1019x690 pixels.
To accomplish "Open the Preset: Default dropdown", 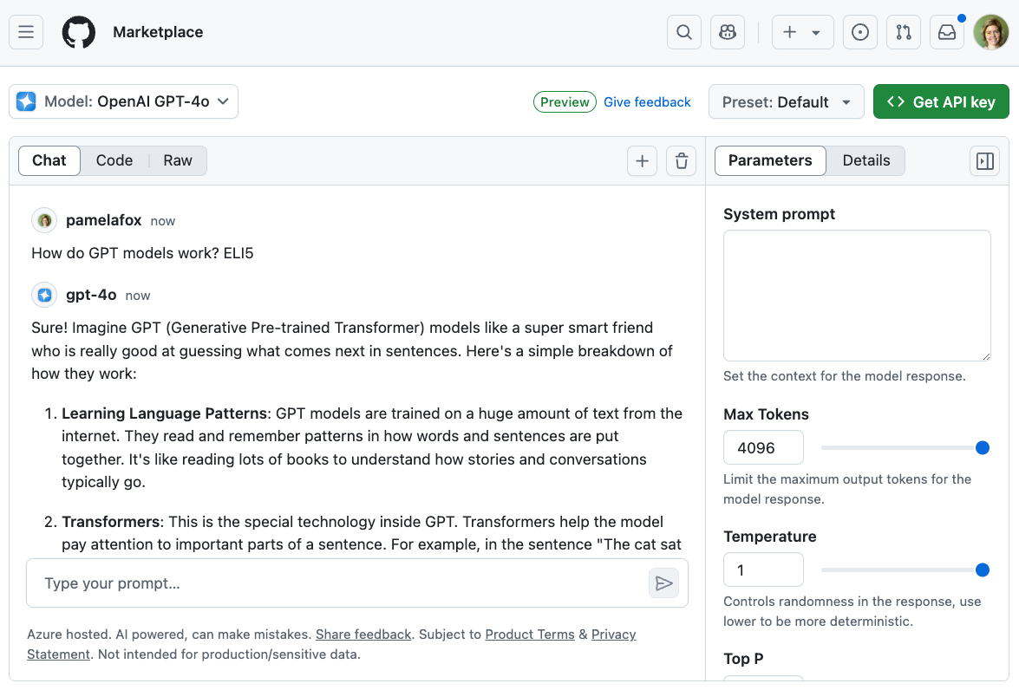I will pyautogui.click(x=787, y=102).
